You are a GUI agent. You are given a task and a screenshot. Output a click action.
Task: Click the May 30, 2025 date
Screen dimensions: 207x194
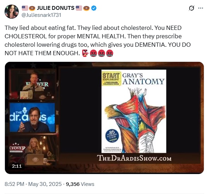[x=45, y=184]
